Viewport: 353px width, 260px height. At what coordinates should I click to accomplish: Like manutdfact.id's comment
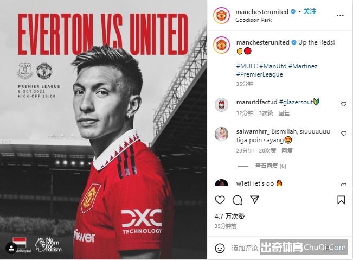(344, 104)
